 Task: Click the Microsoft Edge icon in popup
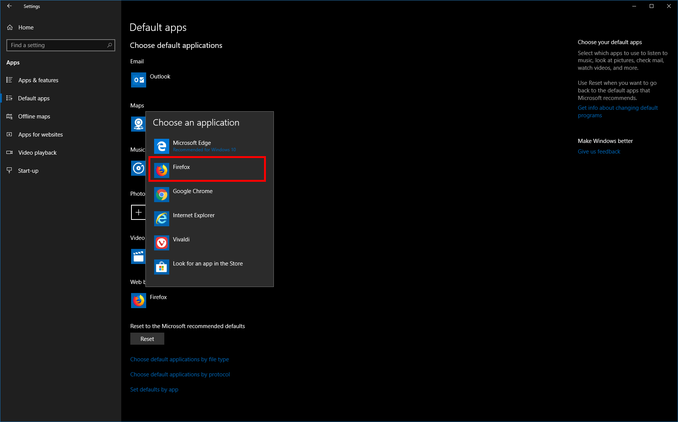click(x=162, y=146)
